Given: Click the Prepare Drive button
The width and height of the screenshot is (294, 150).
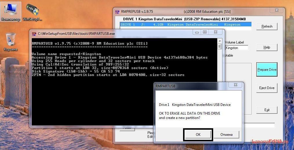Looking at the screenshot, I should [267, 70].
